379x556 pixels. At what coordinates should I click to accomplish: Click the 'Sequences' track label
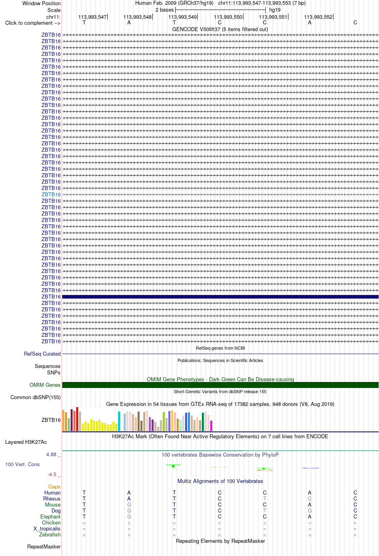click(47, 366)
